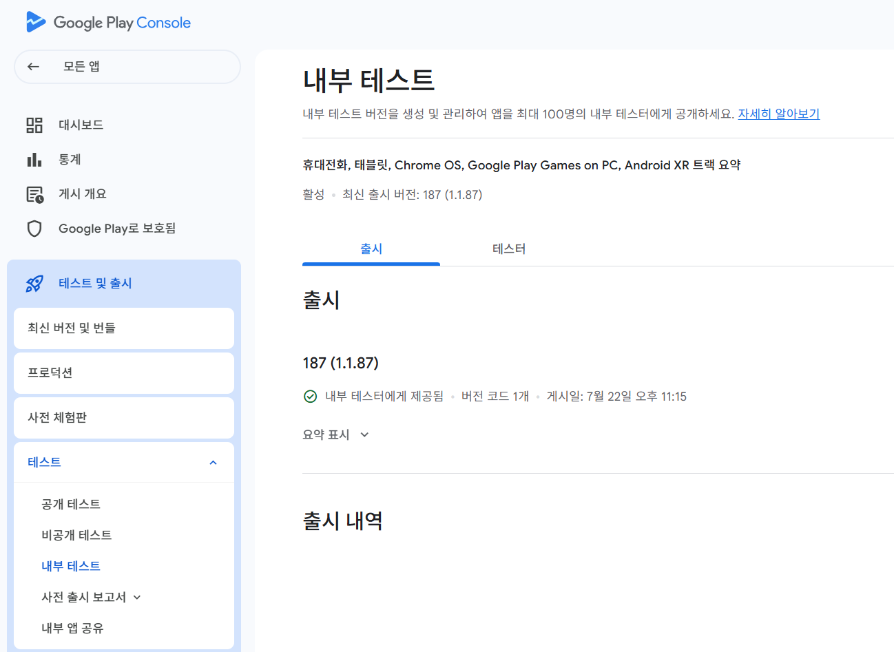Screen dimensions: 894x652
Task: Click the 통계 bar chart icon
Action: pyautogui.click(x=34, y=160)
